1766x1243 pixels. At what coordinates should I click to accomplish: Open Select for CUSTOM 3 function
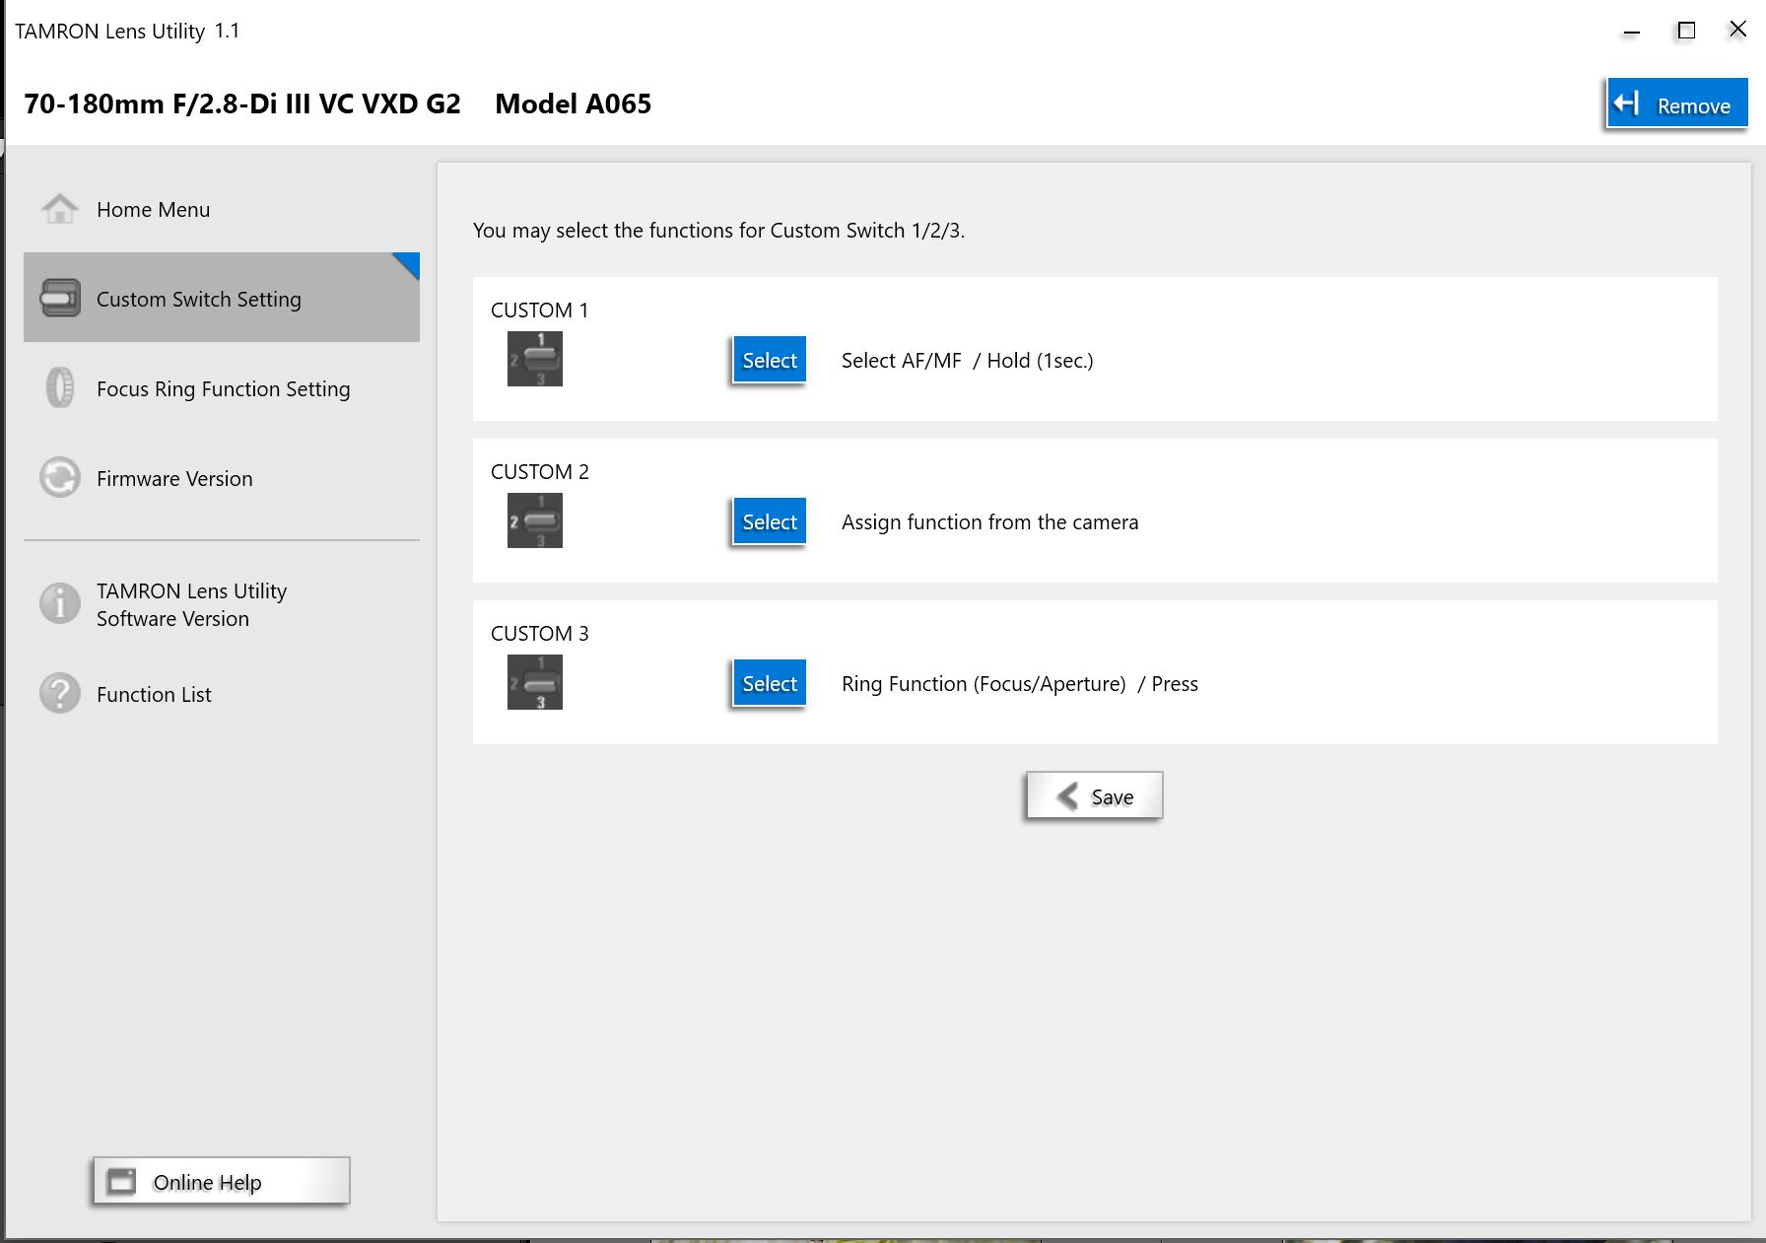pos(770,683)
